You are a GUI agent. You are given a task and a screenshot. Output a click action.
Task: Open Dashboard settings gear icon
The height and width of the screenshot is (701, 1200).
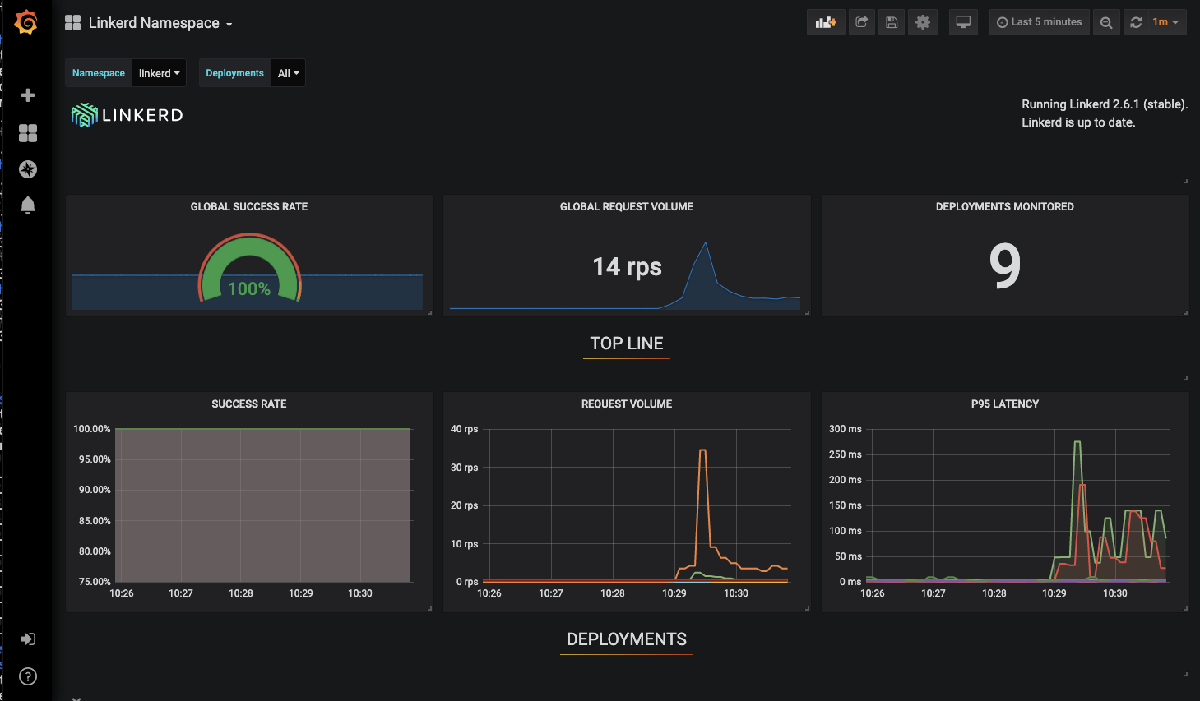923,22
